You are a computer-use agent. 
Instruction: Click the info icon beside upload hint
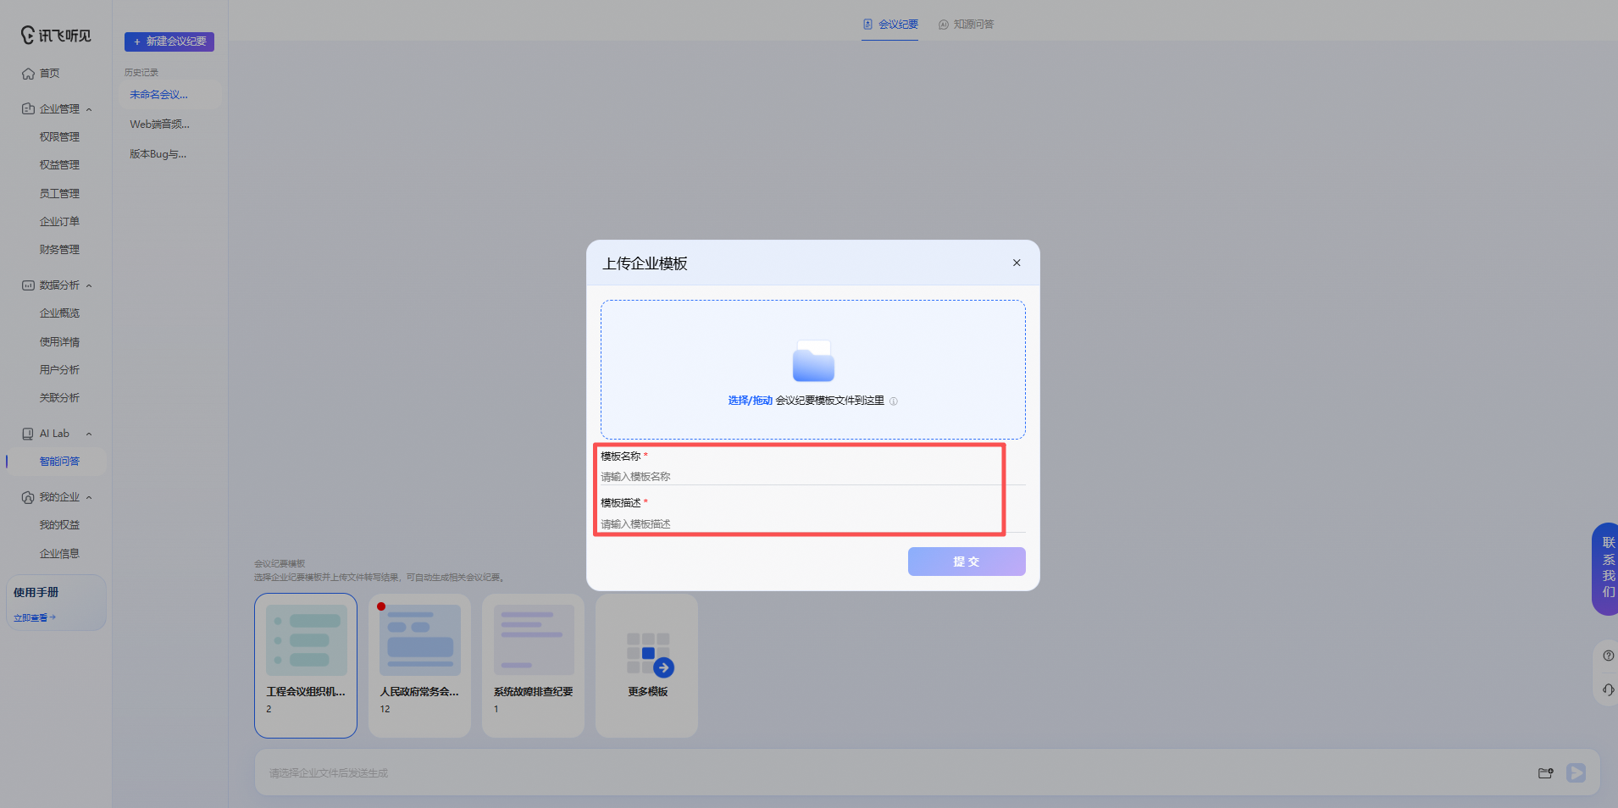[x=894, y=401]
